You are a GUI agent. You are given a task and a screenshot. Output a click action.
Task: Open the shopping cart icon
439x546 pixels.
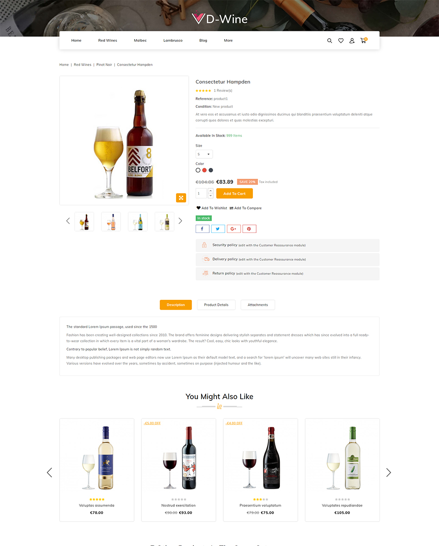(x=363, y=40)
